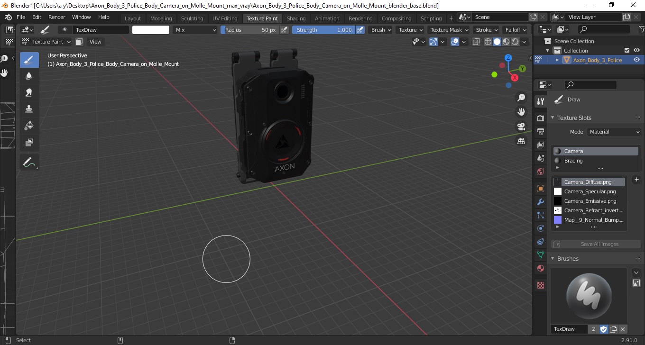
Task: Open Modifier properties wrench tab
Action: (x=540, y=202)
